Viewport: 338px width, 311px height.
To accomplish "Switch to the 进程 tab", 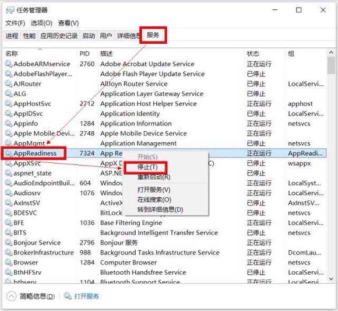I will [12, 36].
